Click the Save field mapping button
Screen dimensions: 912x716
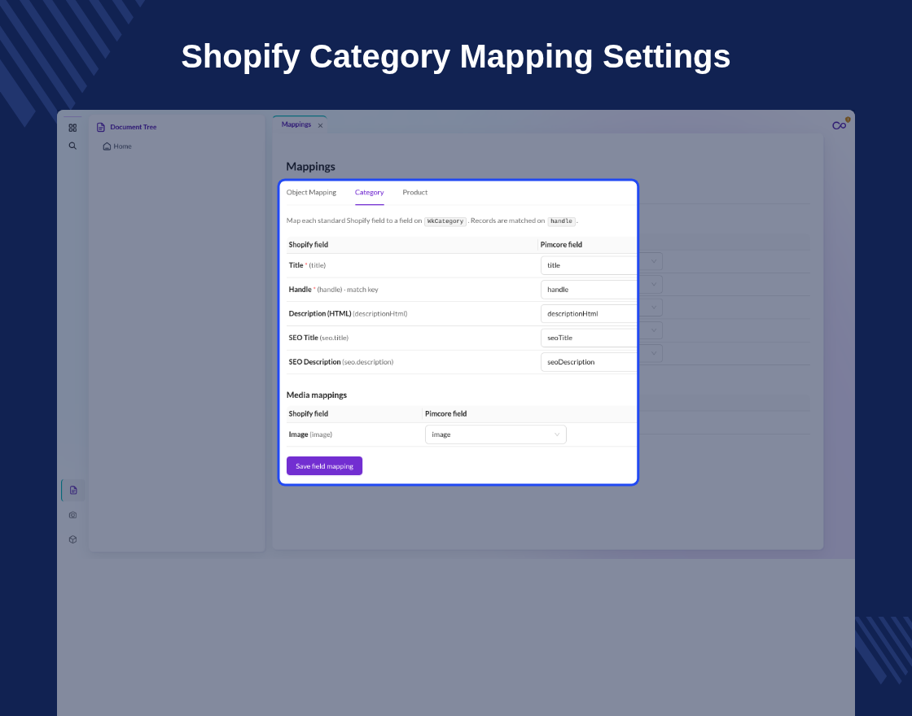point(325,466)
